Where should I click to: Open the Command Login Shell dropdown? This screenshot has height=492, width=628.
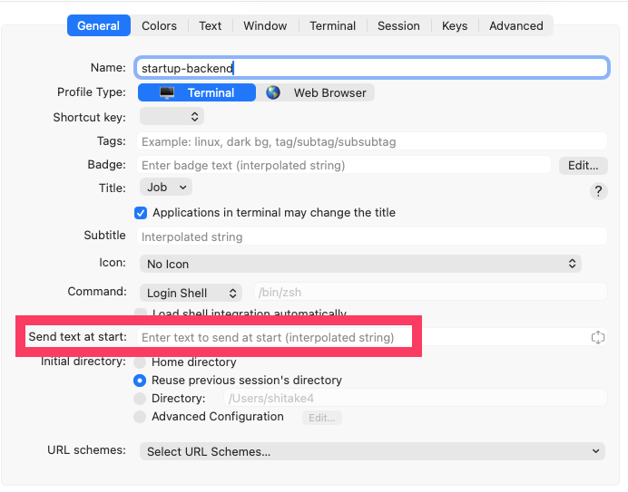pos(191,293)
